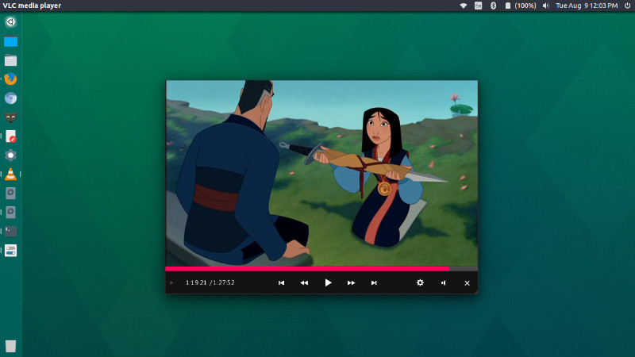Image resolution: width=635 pixels, height=357 pixels.
Task: Close the video player with X
Action: click(467, 283)
